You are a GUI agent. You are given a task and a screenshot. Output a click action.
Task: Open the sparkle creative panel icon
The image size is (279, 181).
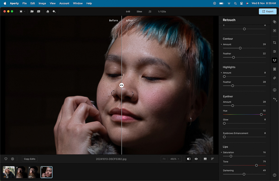(275, 78)
